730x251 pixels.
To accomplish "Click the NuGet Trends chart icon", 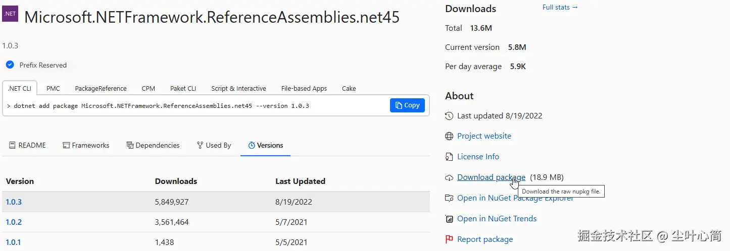I will [449, 219].
